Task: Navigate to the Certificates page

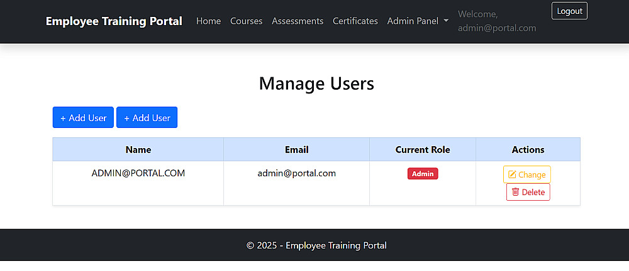Action: 355,21
